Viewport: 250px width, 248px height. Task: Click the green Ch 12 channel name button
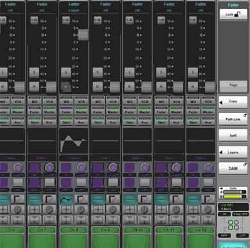201,230
